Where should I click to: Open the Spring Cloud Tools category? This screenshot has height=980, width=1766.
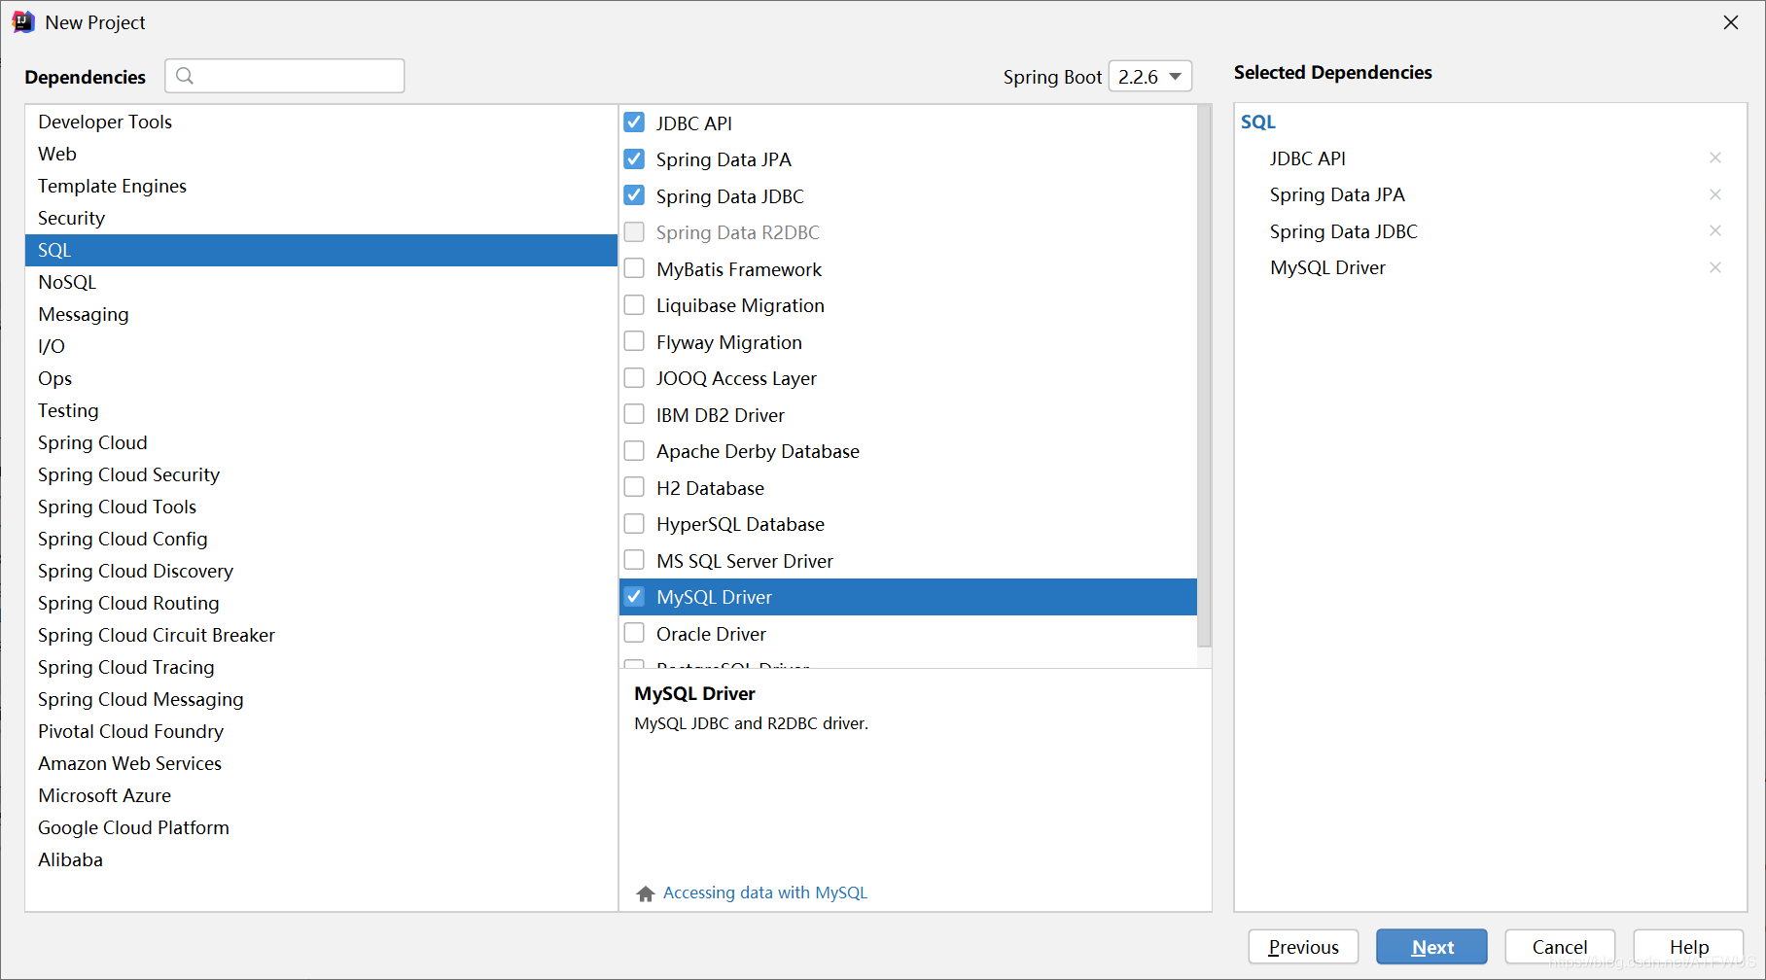tap(321, 507)
